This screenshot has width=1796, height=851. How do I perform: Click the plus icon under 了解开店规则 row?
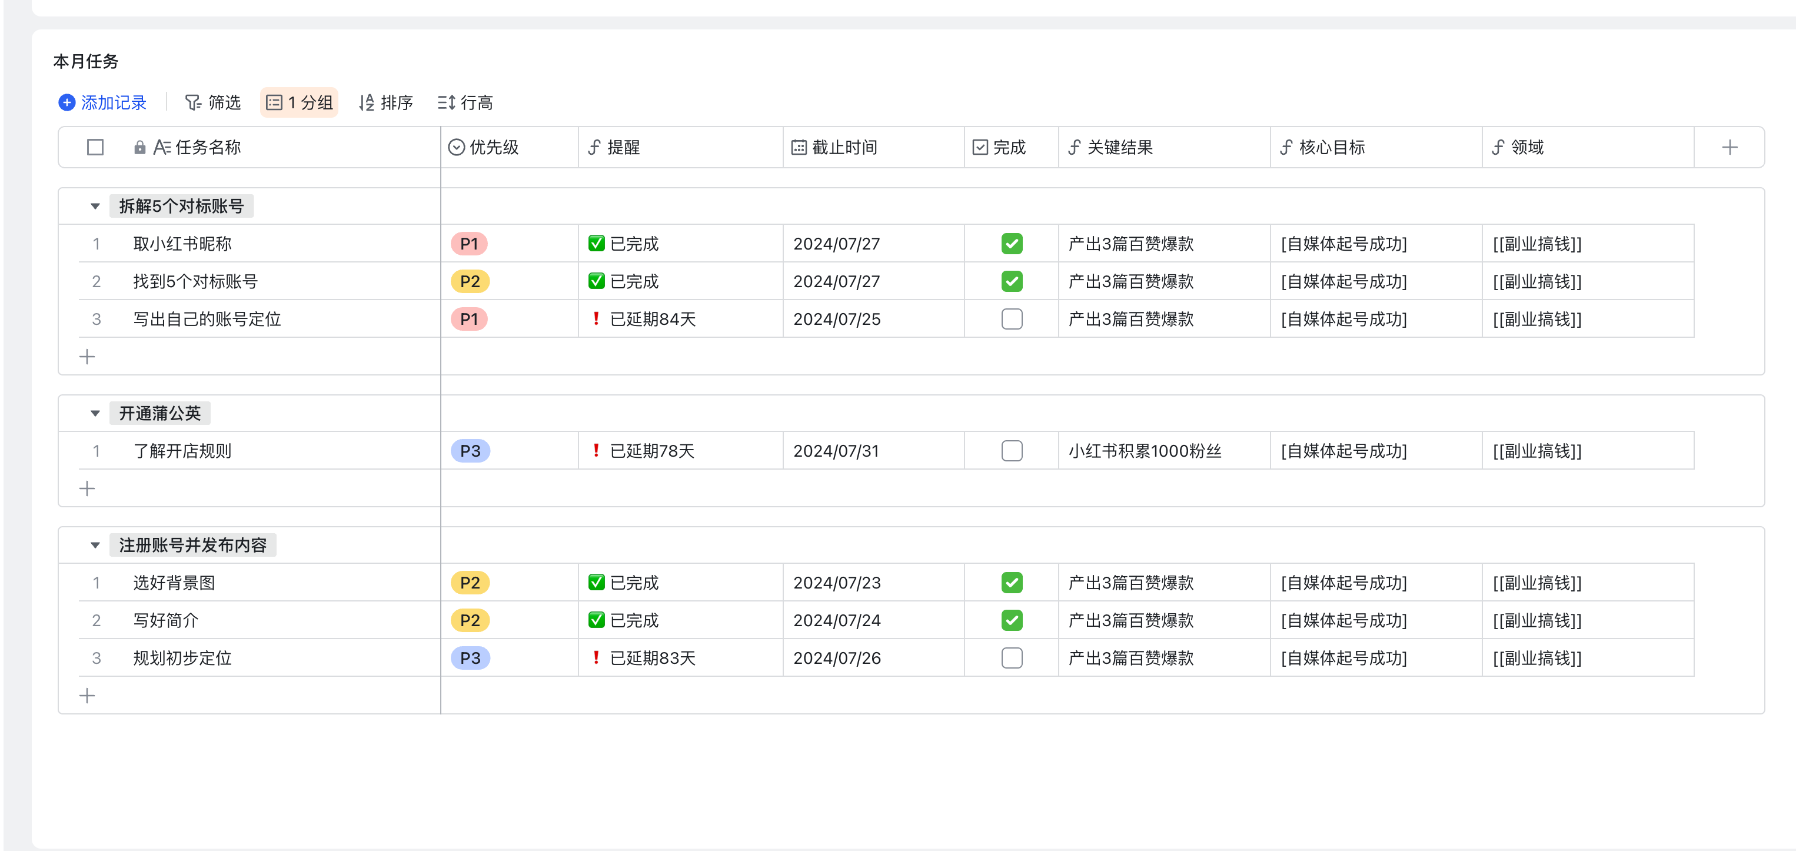click(87, 488)
